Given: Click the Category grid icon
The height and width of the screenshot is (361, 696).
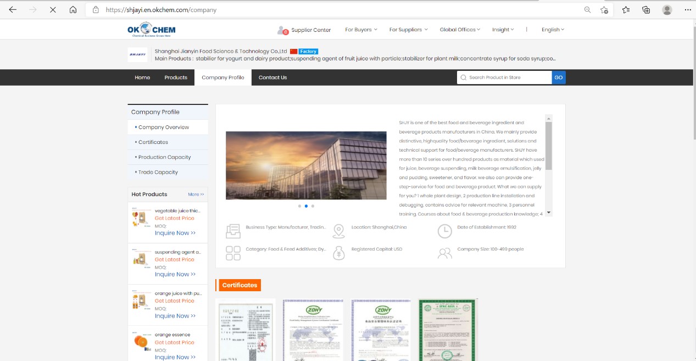Looking at the screenshot, I should pyautogui.click(x=233, y=253).
